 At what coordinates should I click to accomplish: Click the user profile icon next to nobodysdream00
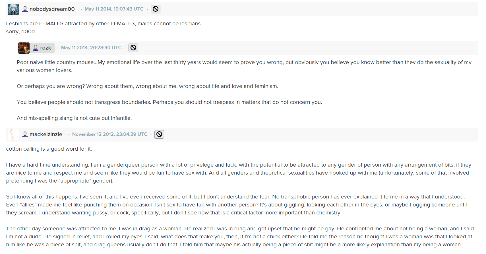point(25,9)
